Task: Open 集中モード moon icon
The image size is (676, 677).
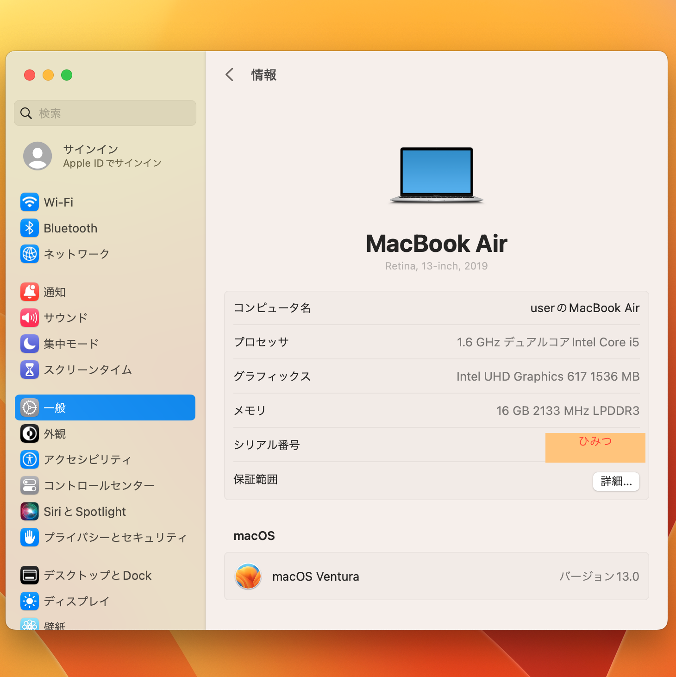Action: pos(30,344)
